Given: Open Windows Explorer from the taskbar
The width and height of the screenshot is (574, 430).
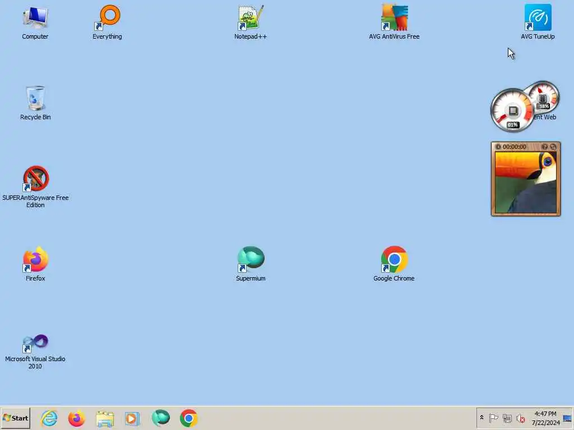Looking at the screenshot, I should tap(105, 418).
